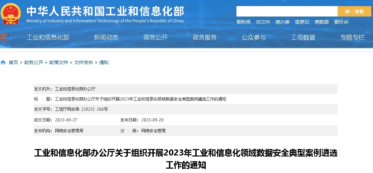Click the 统一搜索 search button
373x173 pixels.
(x=354, y=11)
